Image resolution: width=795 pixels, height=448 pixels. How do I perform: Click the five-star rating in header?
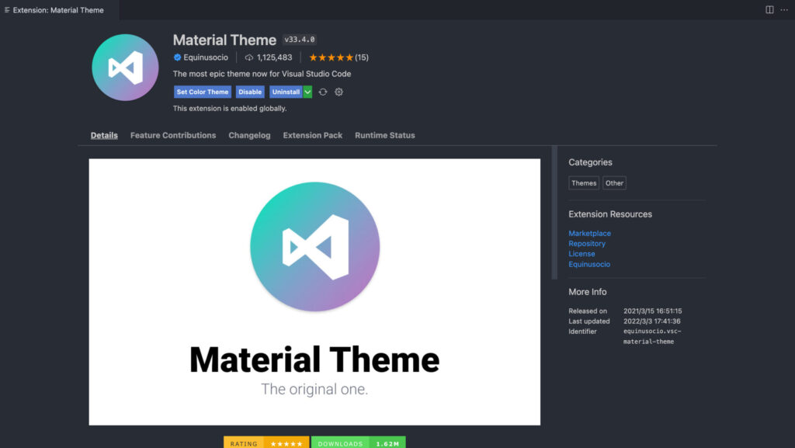(331, 57)
